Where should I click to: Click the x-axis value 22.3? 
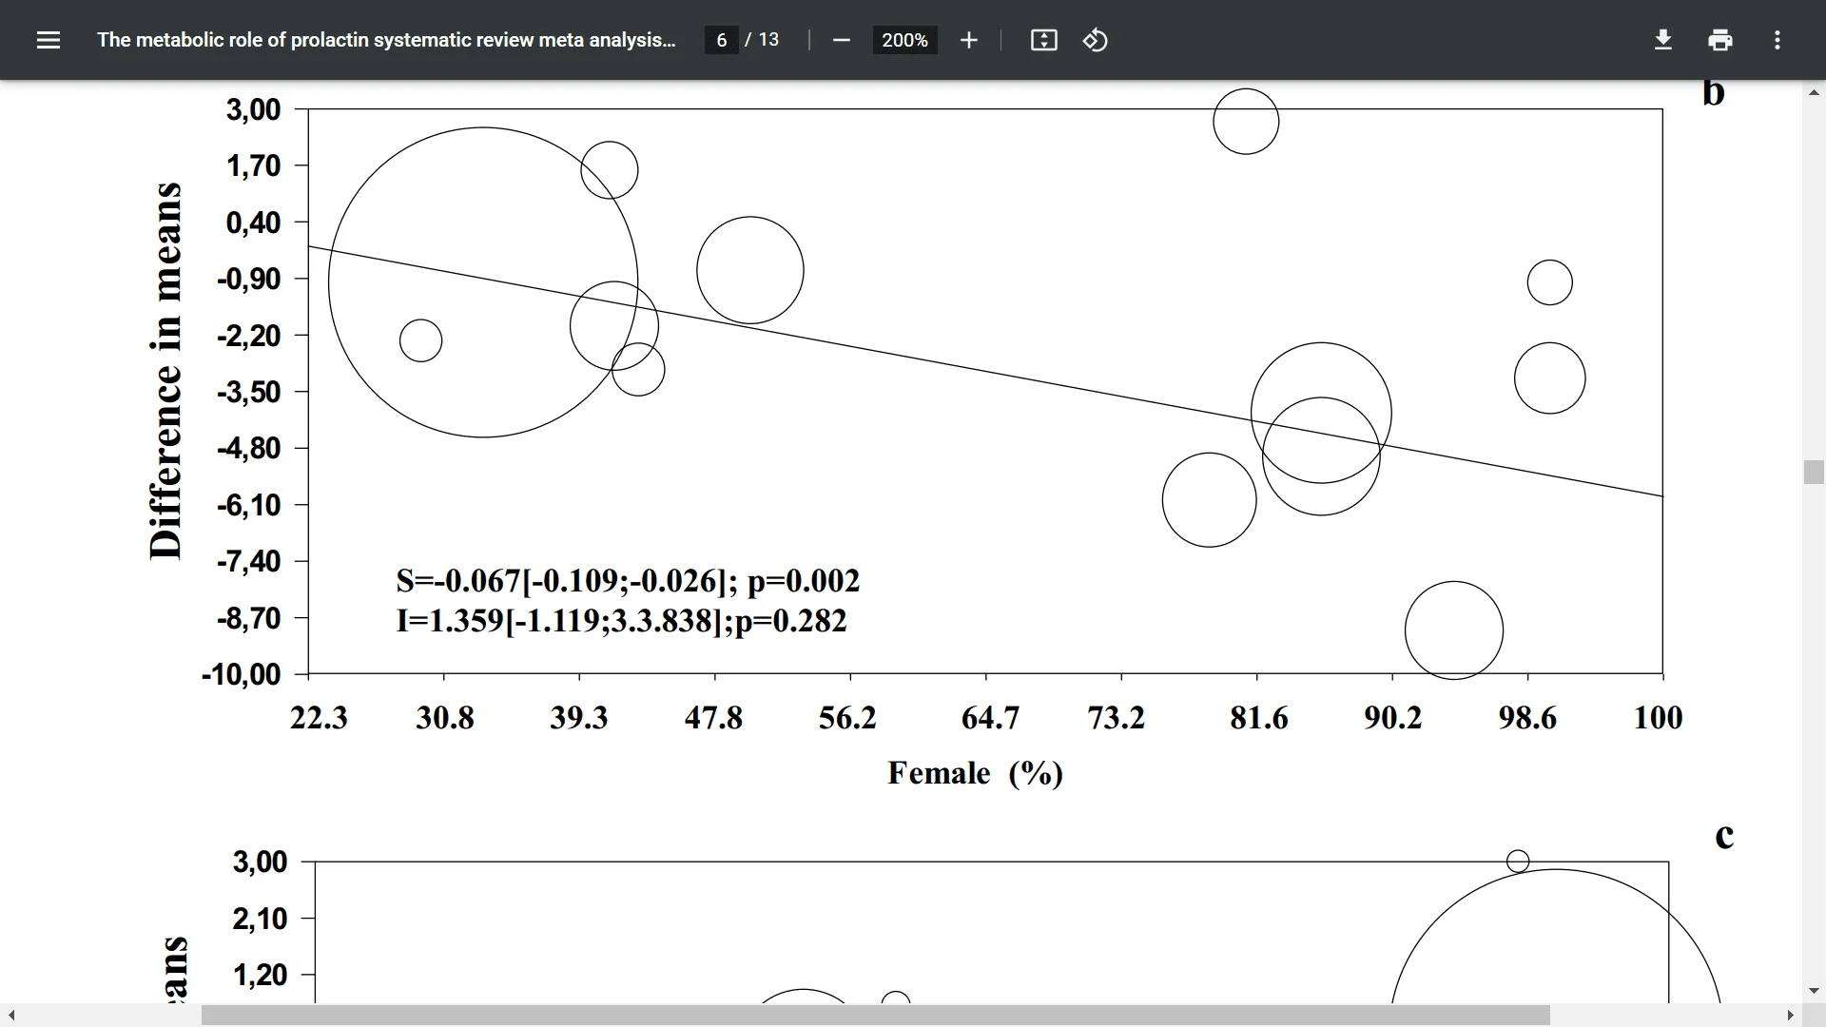point(319,717)
